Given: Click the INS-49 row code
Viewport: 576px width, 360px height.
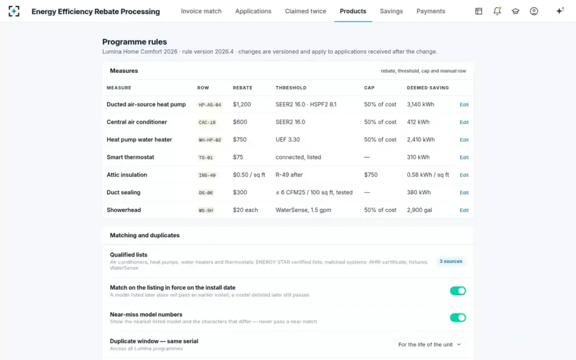Looking at the screenshot, I should pyautogui.click(x=207, y=175).
